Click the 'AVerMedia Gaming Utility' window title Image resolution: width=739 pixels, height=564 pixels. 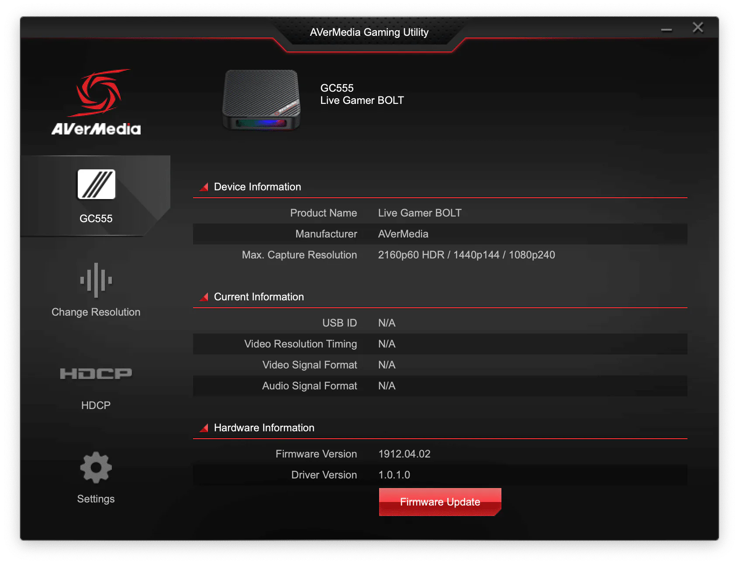coord(369,32)
